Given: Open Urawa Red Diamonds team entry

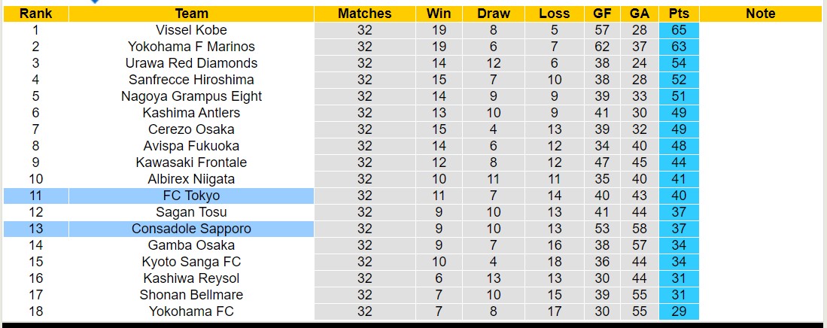Looking at the screenshot, I should click(x=191, y=63).
